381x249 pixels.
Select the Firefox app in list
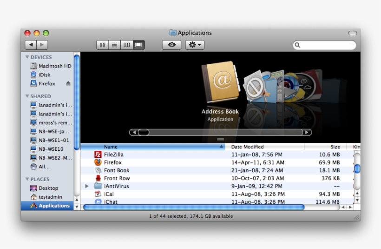112,162
